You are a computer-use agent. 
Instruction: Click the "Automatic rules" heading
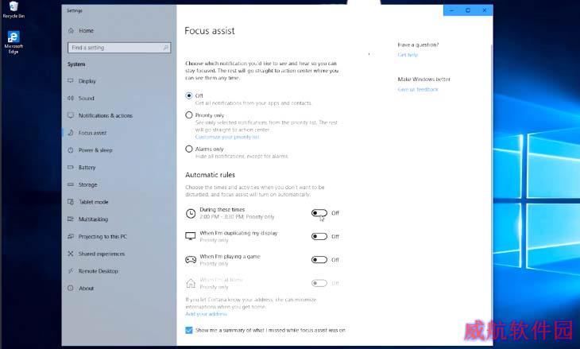[x=210, y=175]
